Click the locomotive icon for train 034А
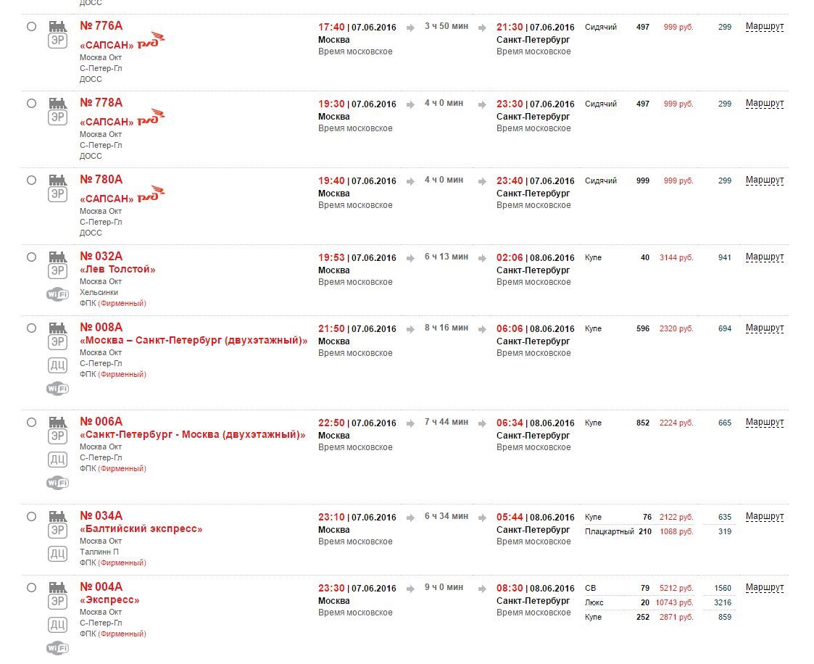This screenshot has height=664, width=814. click(x=57, y=516)
